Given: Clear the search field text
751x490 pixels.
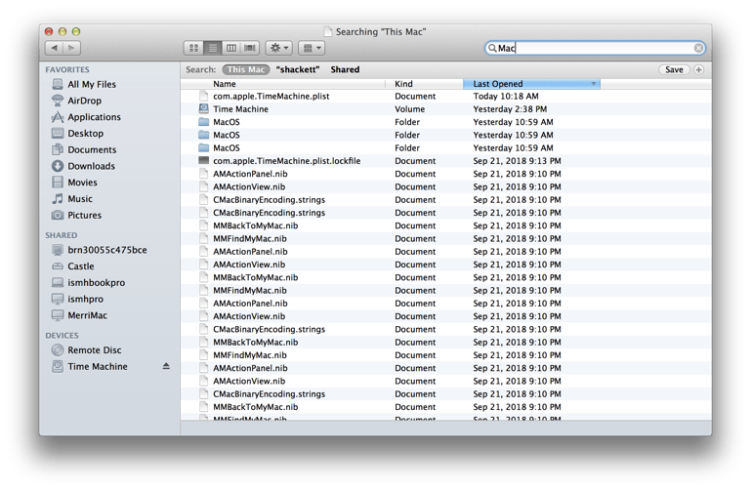Looking at the screenshot, I should [x=698, y=48].
